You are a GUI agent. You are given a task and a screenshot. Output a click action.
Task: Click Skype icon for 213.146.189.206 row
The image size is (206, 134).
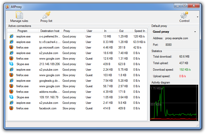(x=11, y=64)
